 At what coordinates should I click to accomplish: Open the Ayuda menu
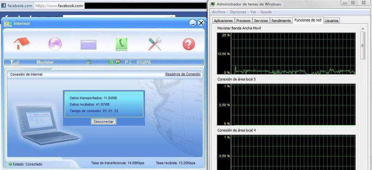tap(266, 12)
